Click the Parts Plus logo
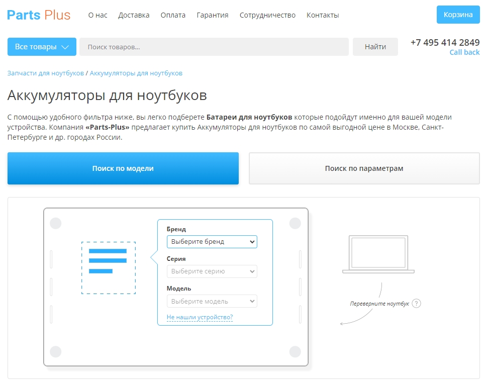485x383 pixels. click(x=39, y=15)
